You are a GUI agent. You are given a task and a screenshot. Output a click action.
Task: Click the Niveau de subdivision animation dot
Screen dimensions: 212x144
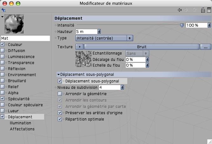point(56,88)
